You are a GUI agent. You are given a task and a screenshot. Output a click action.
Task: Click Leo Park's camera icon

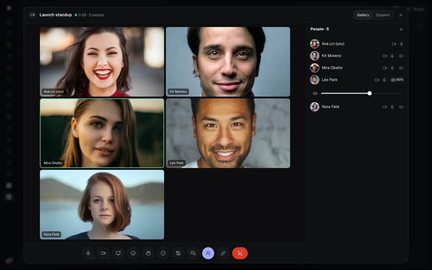pyautogui.click(x=377, y=80)
